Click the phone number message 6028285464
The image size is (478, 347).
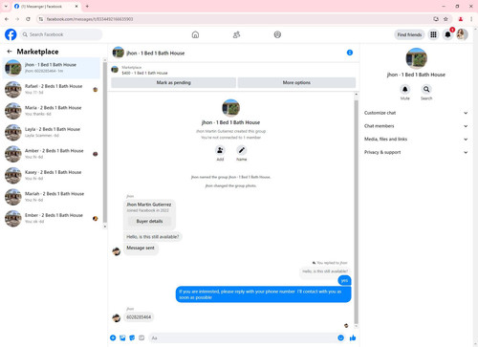point(139,317)
